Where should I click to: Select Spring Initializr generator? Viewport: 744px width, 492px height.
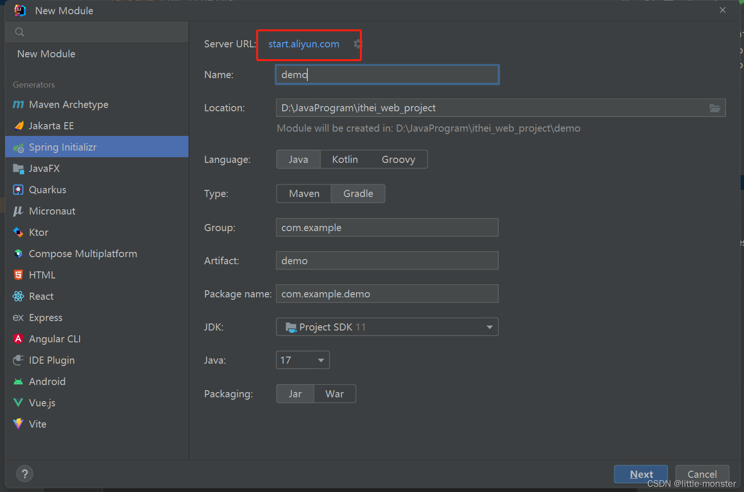point(97,147)
